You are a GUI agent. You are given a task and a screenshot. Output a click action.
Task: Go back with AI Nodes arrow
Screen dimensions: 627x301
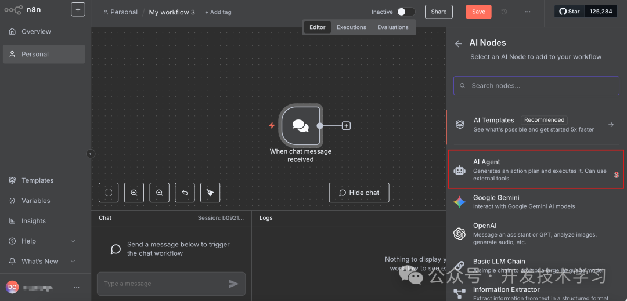(x=459, y=43)
